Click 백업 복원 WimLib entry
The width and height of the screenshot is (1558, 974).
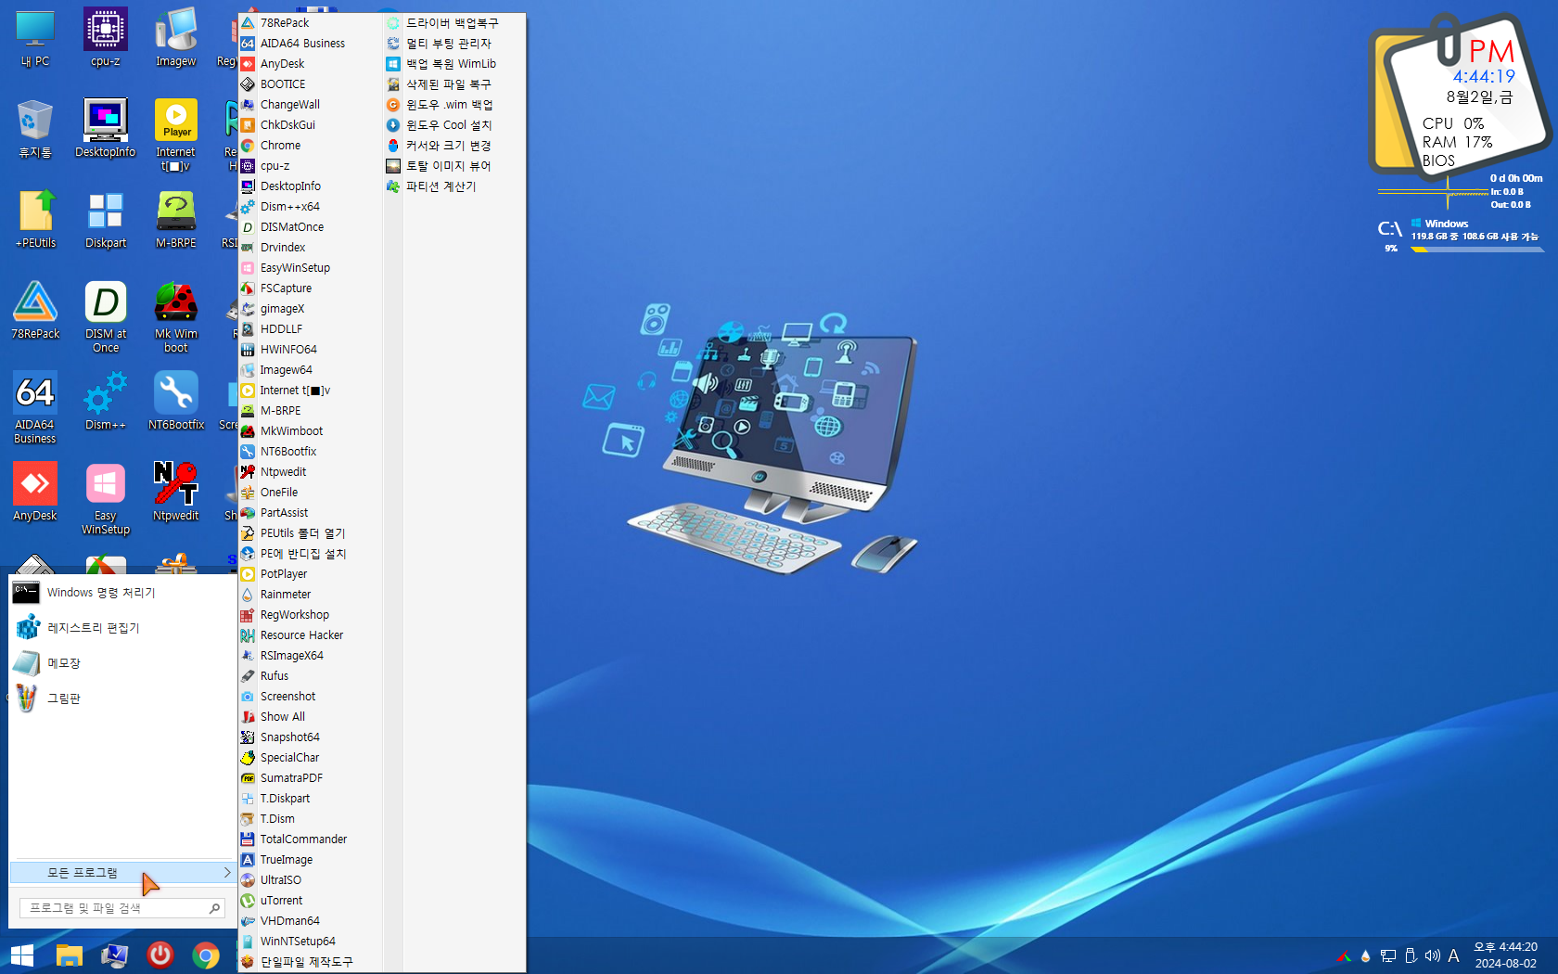point(454,64)
